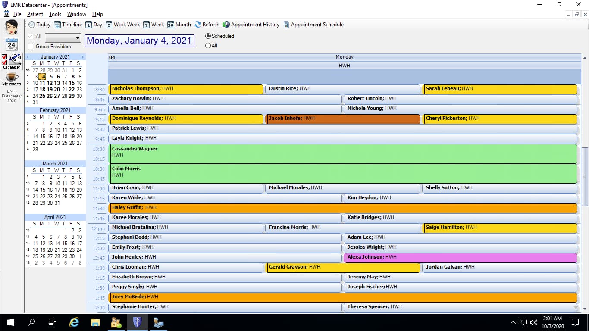Advance January calendar to next month
The image size is (589, 331).
click(x=83, y=56)
